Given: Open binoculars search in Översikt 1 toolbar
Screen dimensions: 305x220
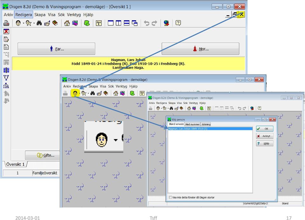Looking at the screenshot, I should (39, 23).
